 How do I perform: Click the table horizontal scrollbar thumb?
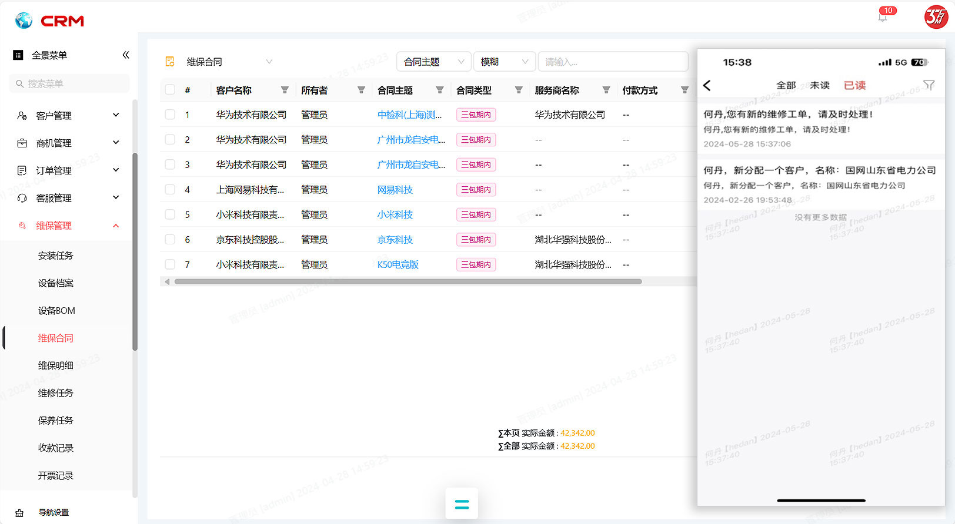click(x=408, y=281)
